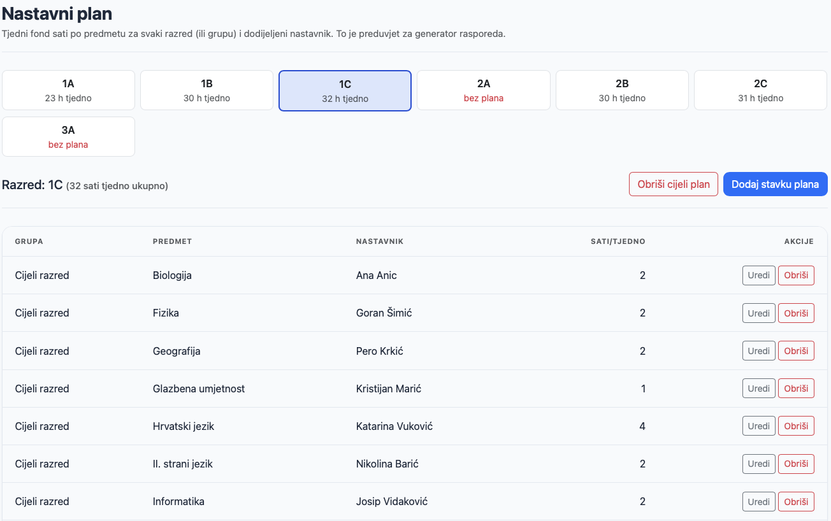Click the weekly hours value 4
831x521 pixels.
pyautogui.click(x=642, y=426)
